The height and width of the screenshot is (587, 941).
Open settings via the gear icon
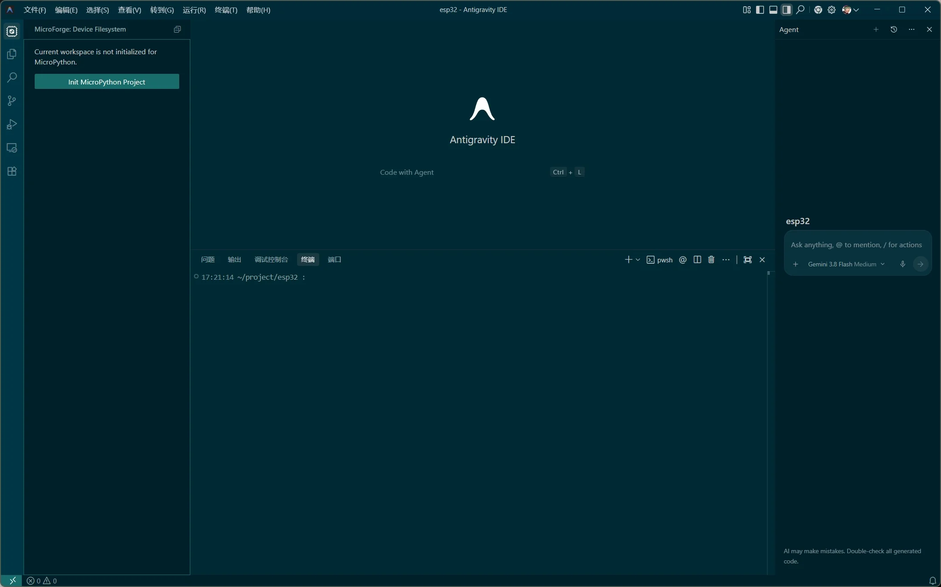832,10
